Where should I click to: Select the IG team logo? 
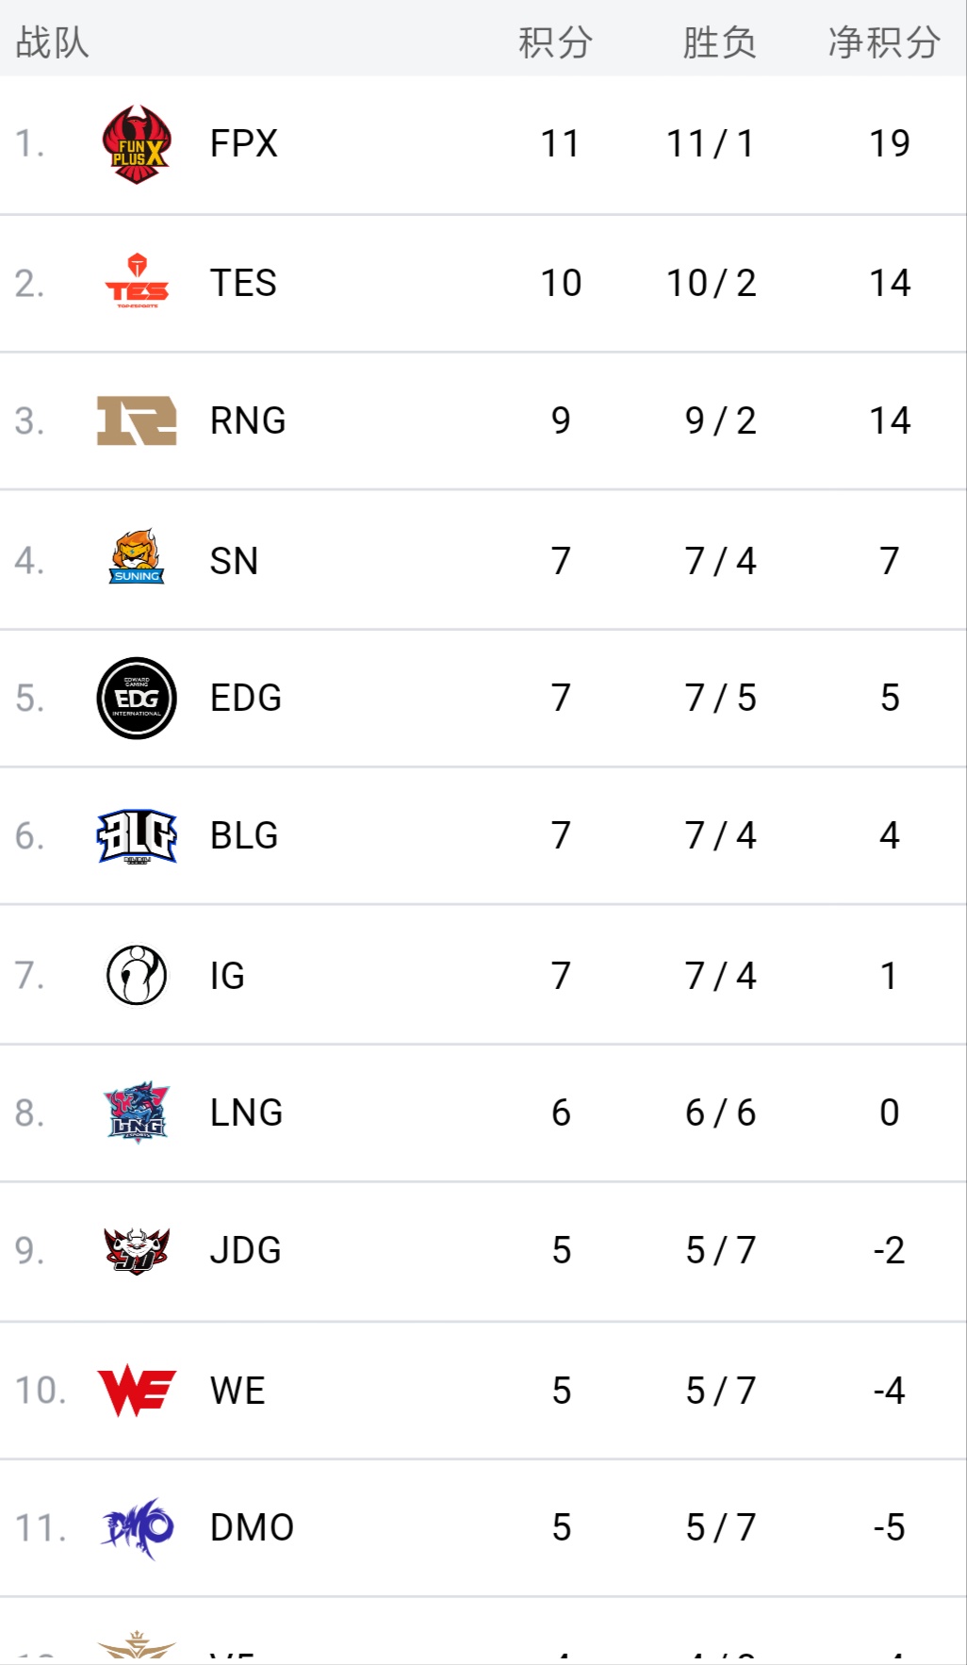[137, 975]
